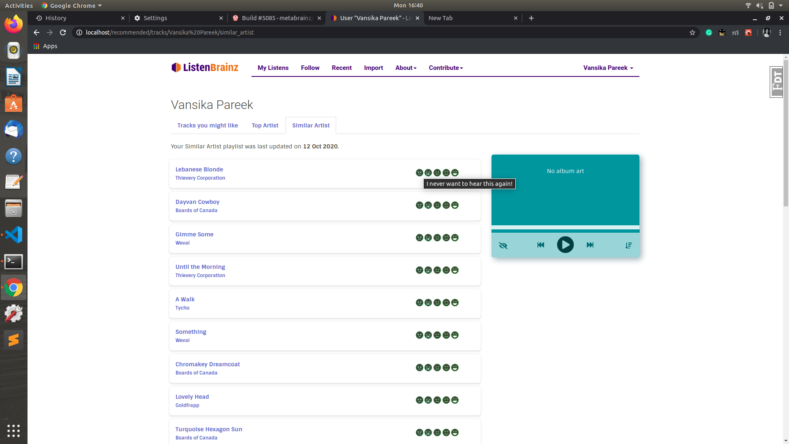Open the Chrome three-dot menu
This screenshot has width=789, height=444.
pyautogui.click(x=780, y=32)
